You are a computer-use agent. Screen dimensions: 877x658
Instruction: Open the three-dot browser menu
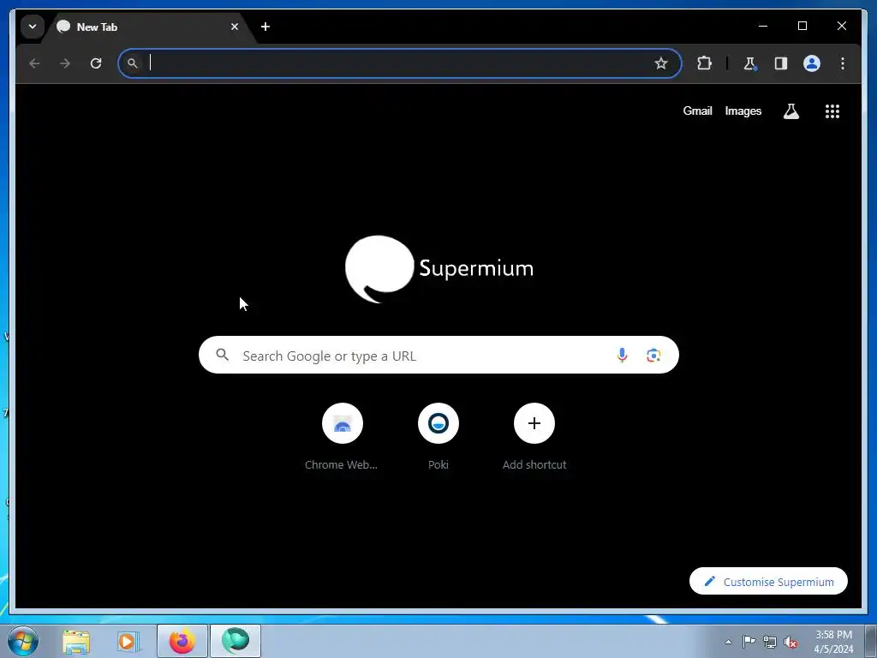tap(843, 63)
